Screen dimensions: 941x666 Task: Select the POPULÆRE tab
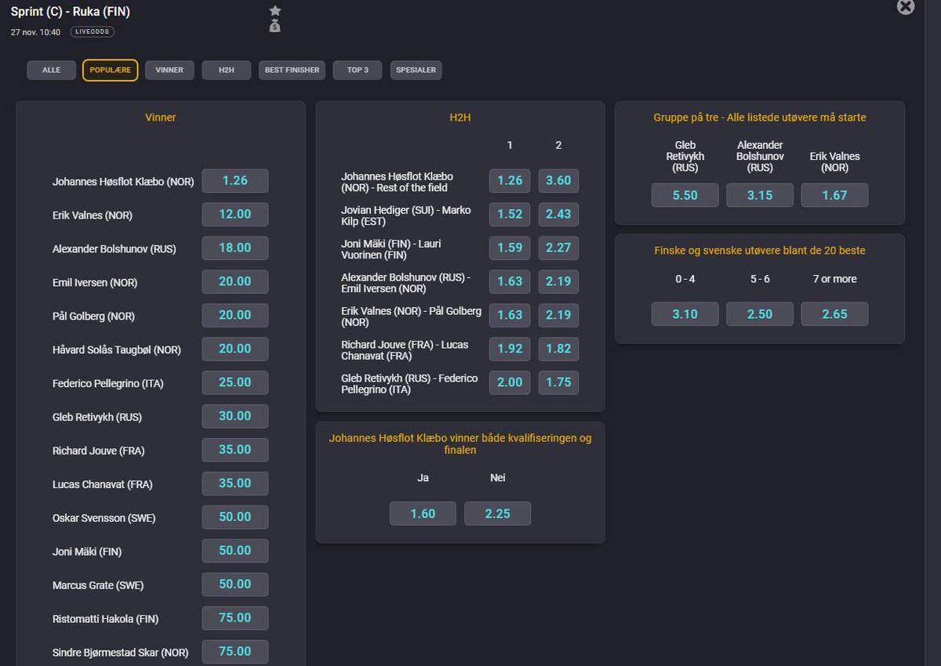tap(111, 71)
